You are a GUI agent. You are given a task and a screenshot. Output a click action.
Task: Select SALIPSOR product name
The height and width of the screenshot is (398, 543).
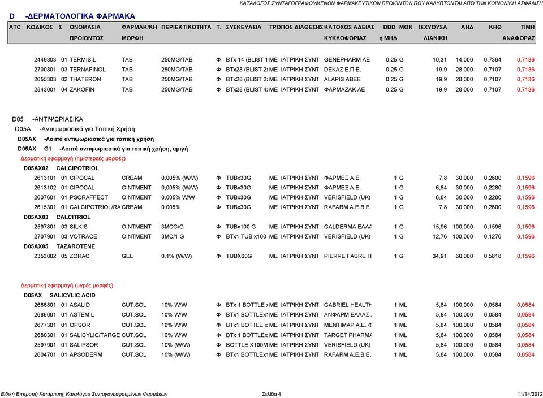tap(84, 345)
